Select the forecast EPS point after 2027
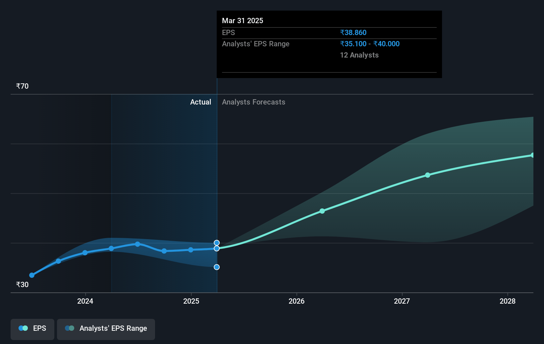544x344 pixels. point(428,175)
